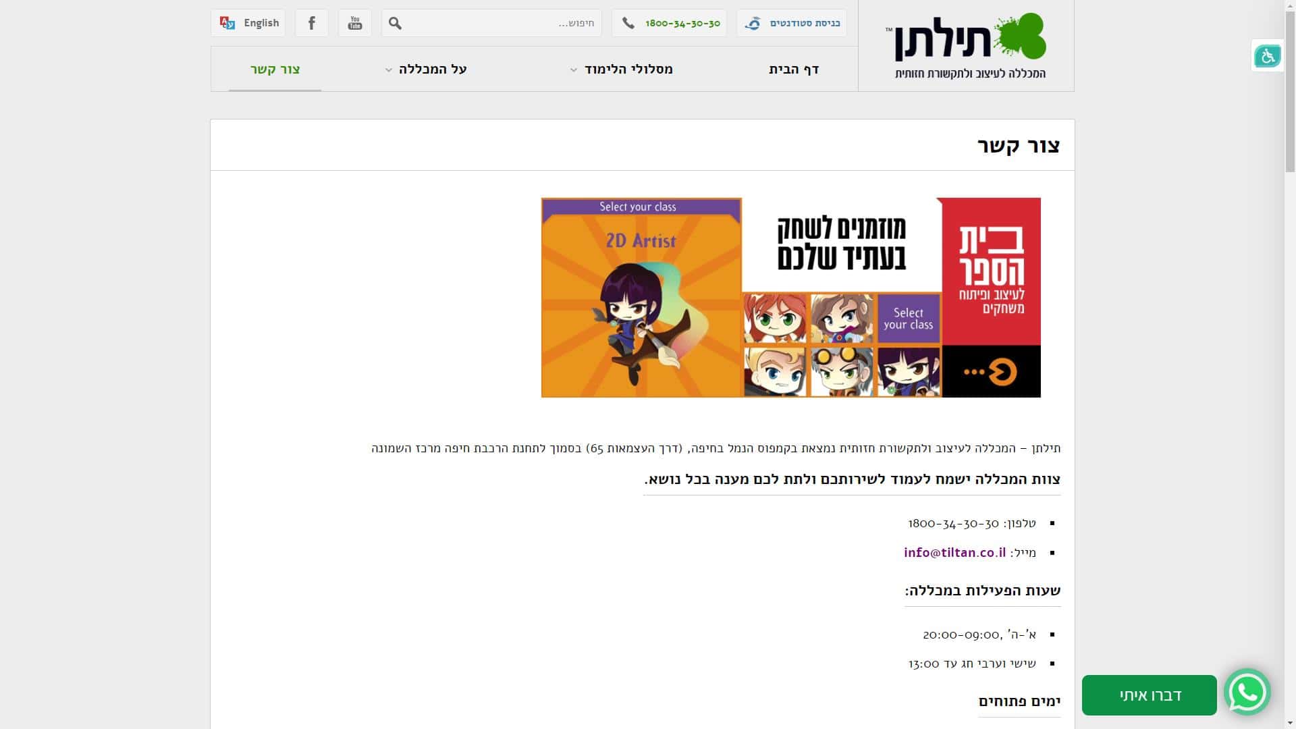Click the search magnifier icon
Screen dimensions: 1296x729
coord(396,24)
